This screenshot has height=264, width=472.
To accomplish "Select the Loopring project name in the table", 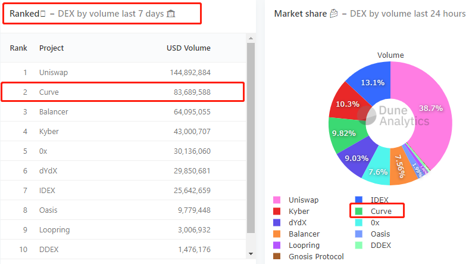I will point(55,230).
